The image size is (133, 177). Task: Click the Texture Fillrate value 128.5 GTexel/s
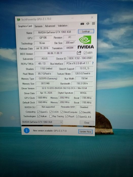point(83,73)
